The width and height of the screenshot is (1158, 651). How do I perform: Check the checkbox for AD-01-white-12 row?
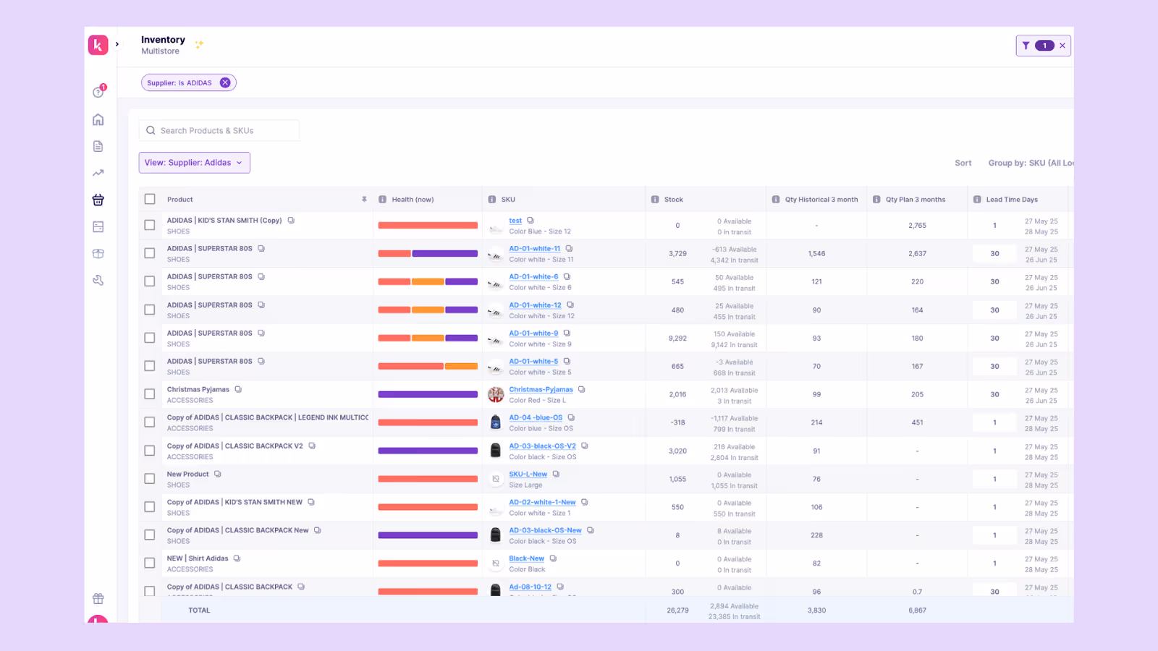(150, 310)
